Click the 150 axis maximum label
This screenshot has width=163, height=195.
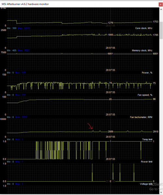point(4,75)
